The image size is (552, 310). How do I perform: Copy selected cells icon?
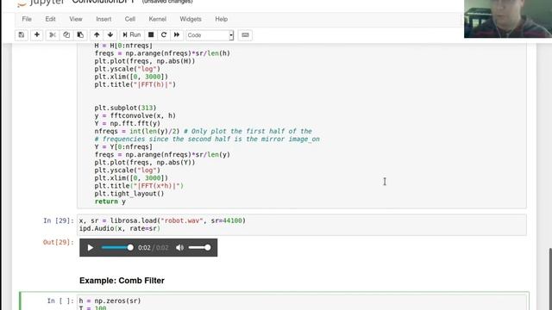click(x=66, y=35)
